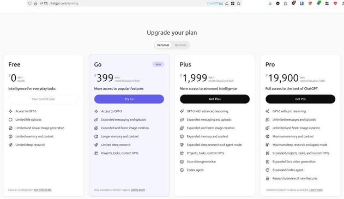Open the Learn more link in Pro plan

pyautogui.click(x=316, y=190)
